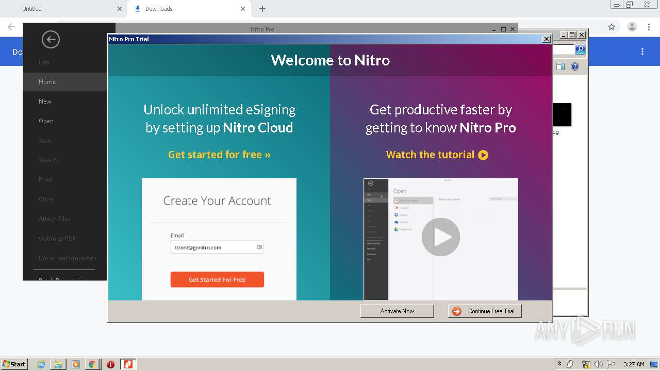Image resolution: width=660 pixels, height=371 pixels.
Task: Click the back arrow in Nitro Pro backstage
Action: tap(51, 40)
